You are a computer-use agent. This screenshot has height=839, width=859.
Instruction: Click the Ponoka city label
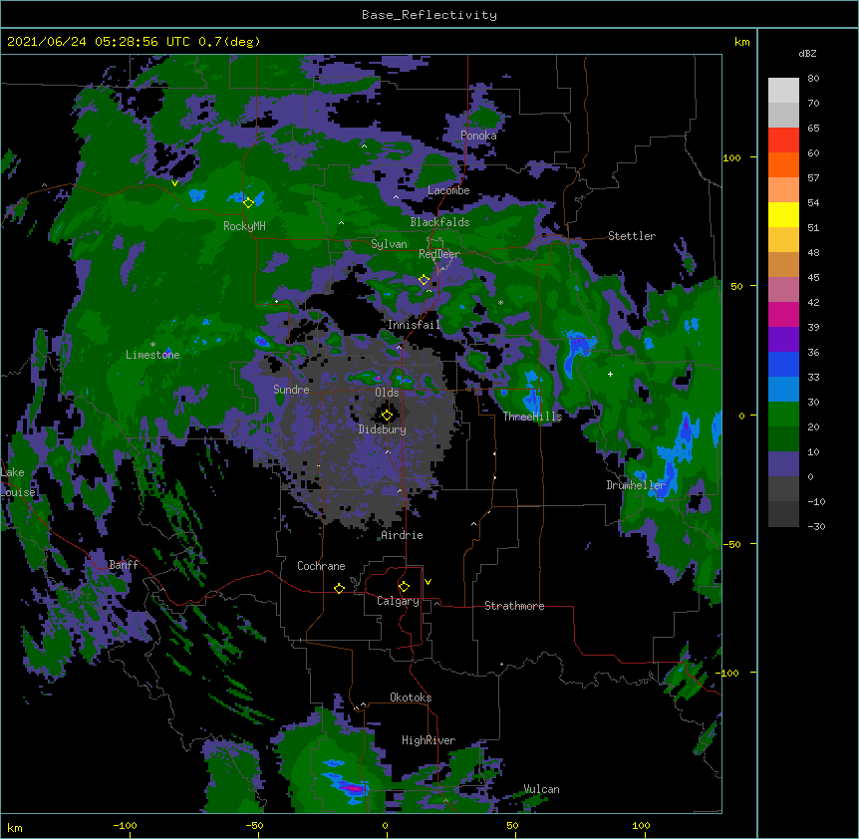(478, 136)
